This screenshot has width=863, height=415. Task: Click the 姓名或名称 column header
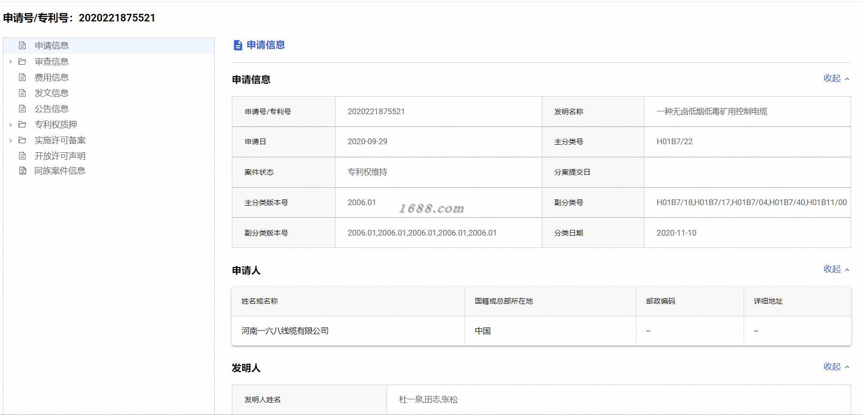tap(348, 301)
